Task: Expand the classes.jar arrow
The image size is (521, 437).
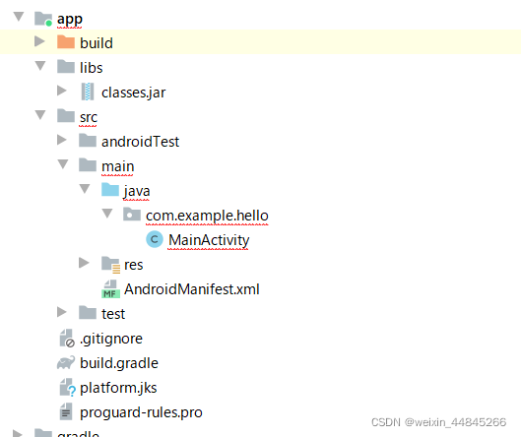Action: [x=61, y=91]
